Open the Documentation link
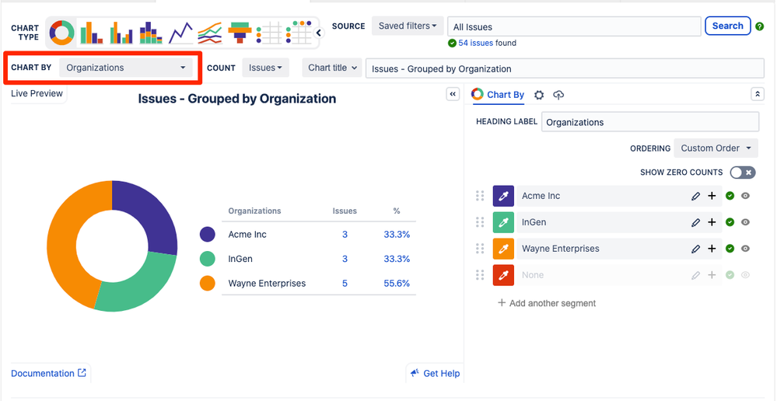 click(48, 373)
